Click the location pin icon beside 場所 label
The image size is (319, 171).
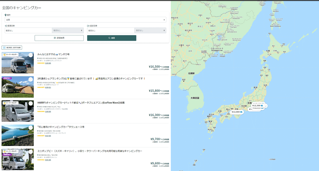tap(6, 15)
